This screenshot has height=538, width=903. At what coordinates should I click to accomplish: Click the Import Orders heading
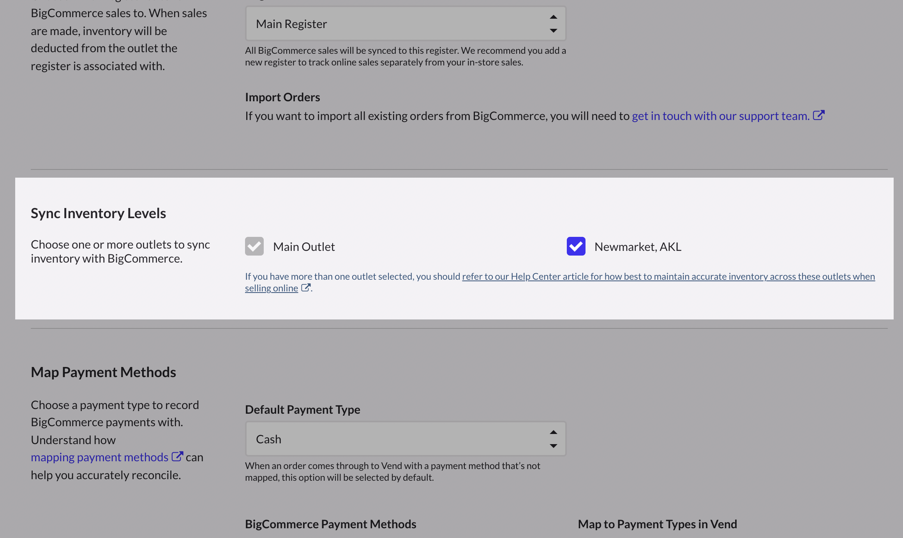[x=282, y=97]
